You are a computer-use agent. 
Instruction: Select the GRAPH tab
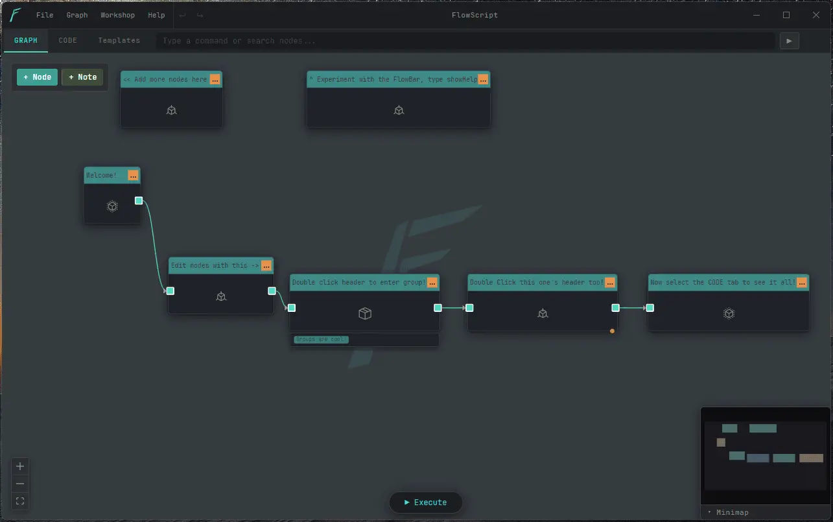click(26, 40)
